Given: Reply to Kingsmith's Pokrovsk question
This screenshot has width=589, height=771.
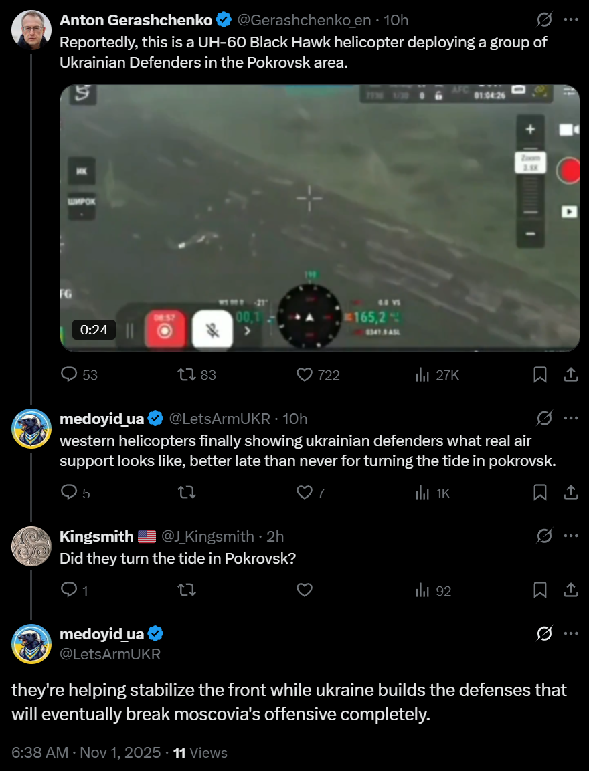Looking at the screenshot, I should point(74,590).
